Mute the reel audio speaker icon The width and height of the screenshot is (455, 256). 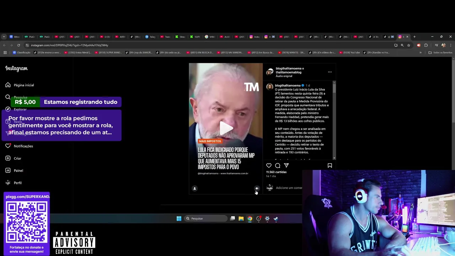[x=257, y=188]
